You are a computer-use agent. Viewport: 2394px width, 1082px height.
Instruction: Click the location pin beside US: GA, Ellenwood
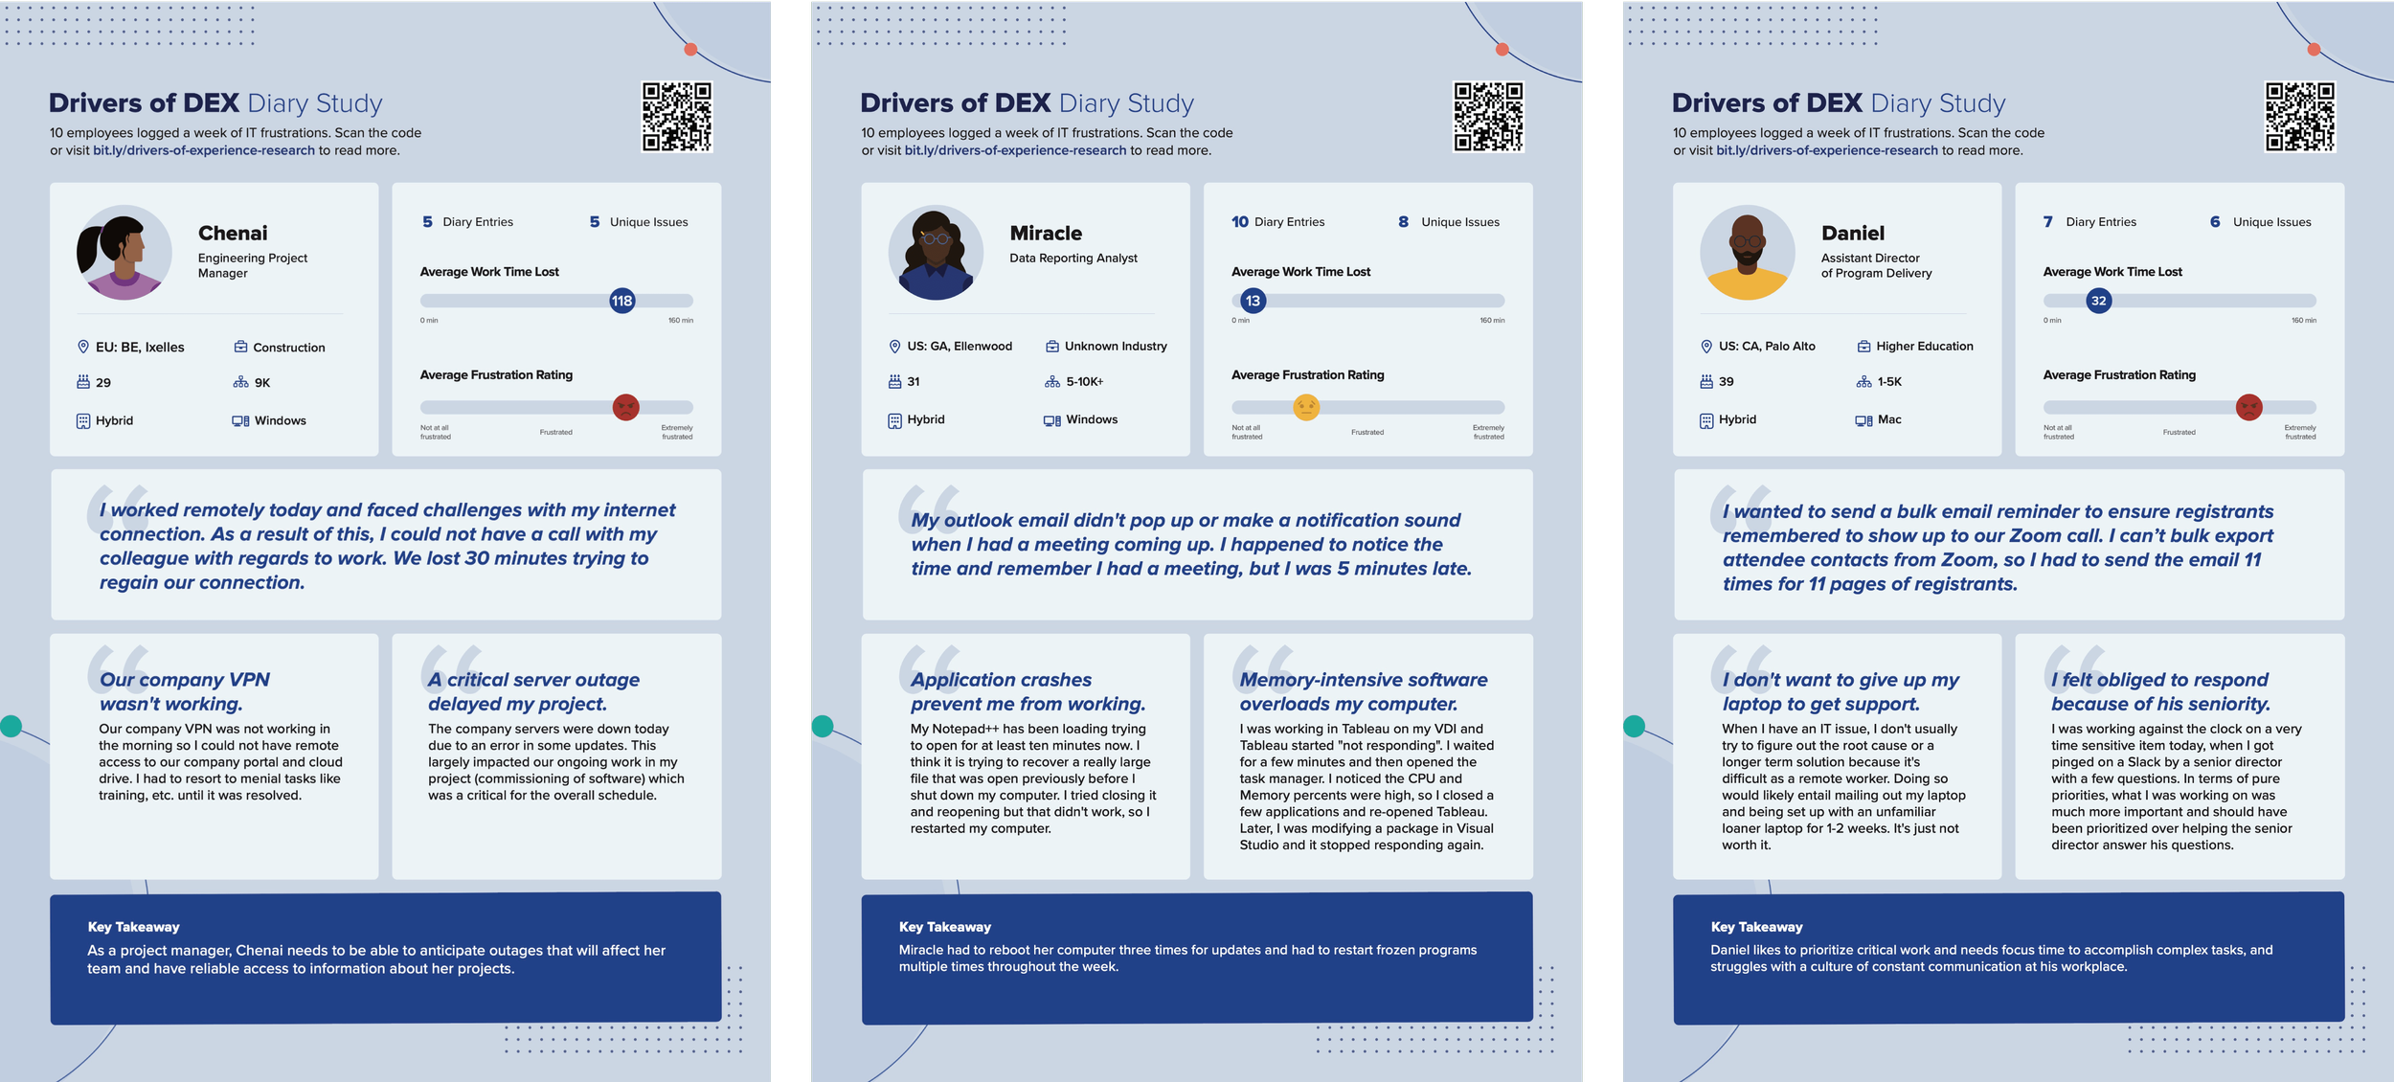(894, 346)
